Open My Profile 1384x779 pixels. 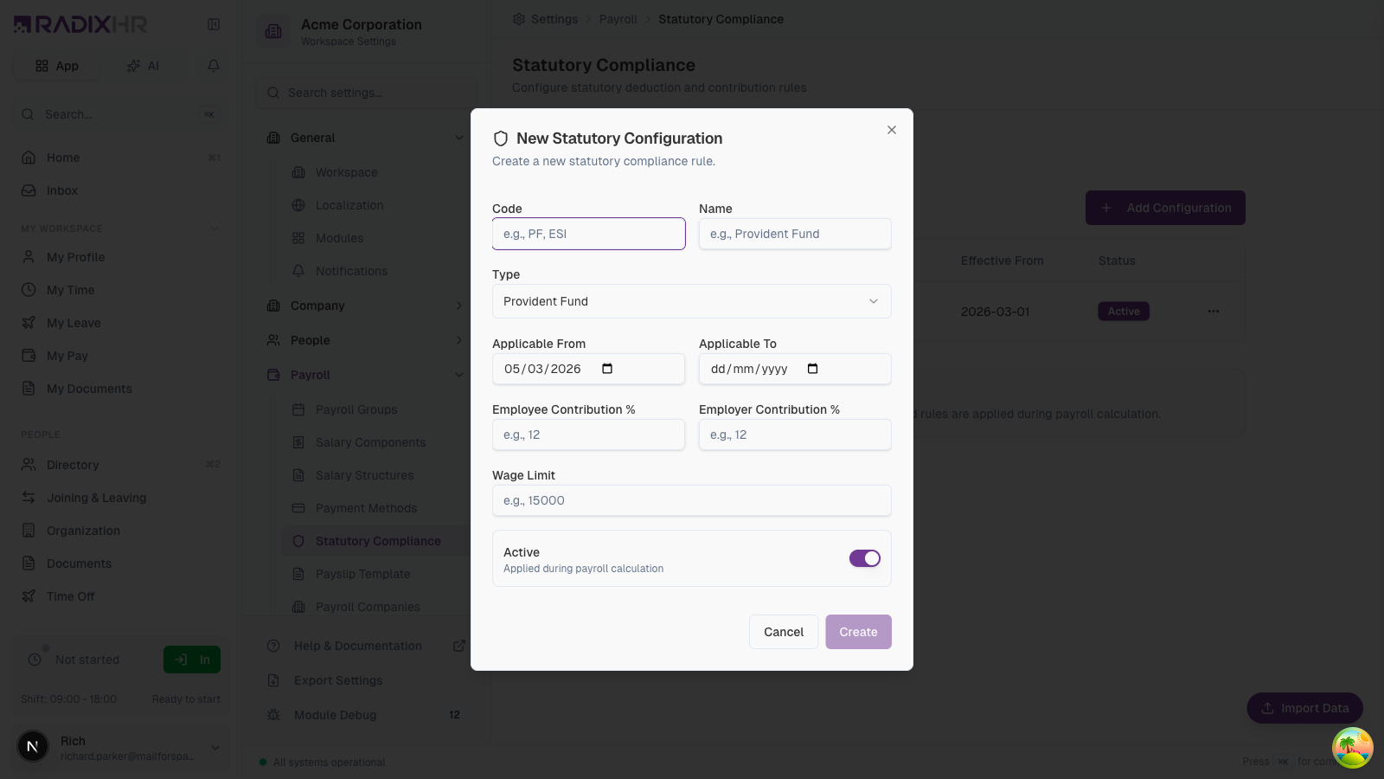point(119,257)
